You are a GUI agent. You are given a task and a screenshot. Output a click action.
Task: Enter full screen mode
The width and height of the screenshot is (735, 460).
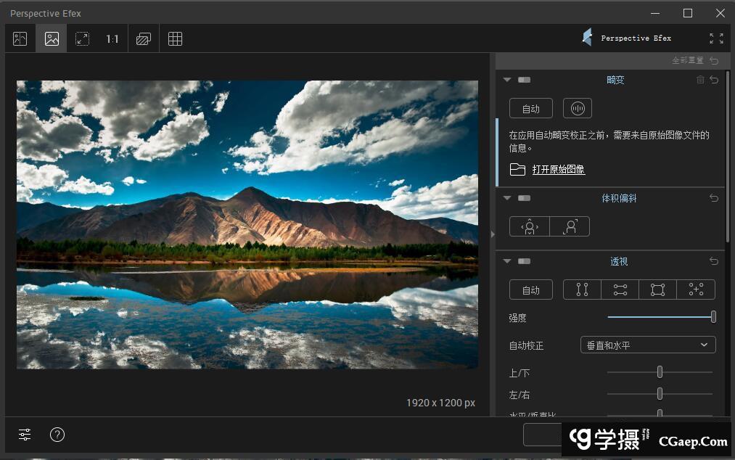point(716,38)
